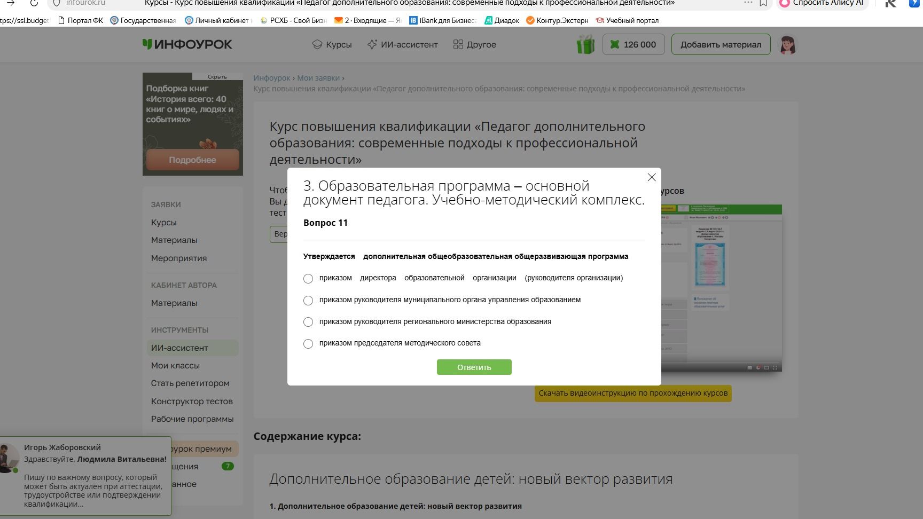
Task: Open the ИИ-ассистент header menu
Action: click(x=403, y=44)
